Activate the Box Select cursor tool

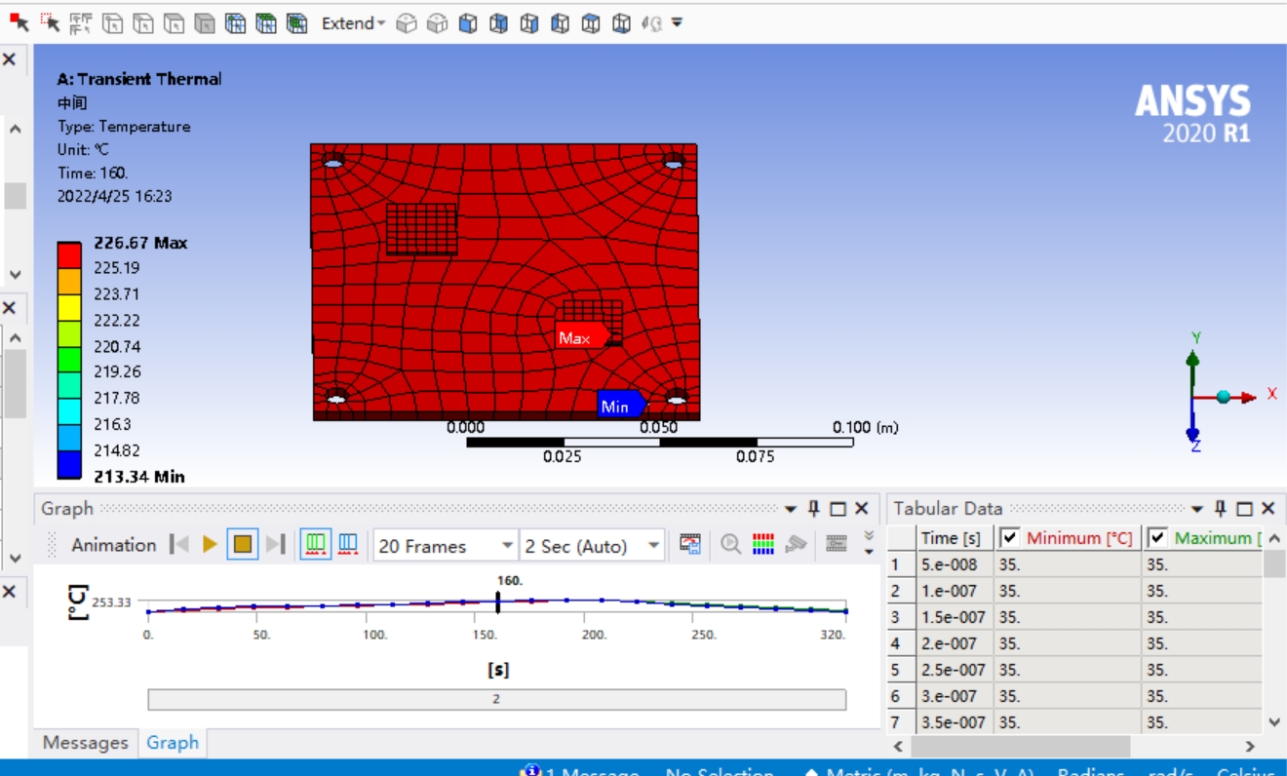tap(51, 22)
